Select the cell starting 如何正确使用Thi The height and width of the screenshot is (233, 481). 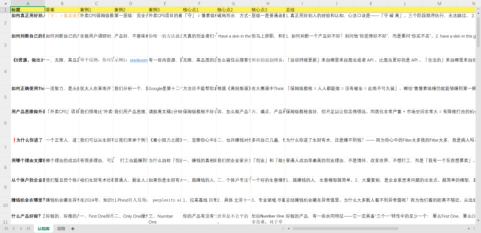point(28,97)
